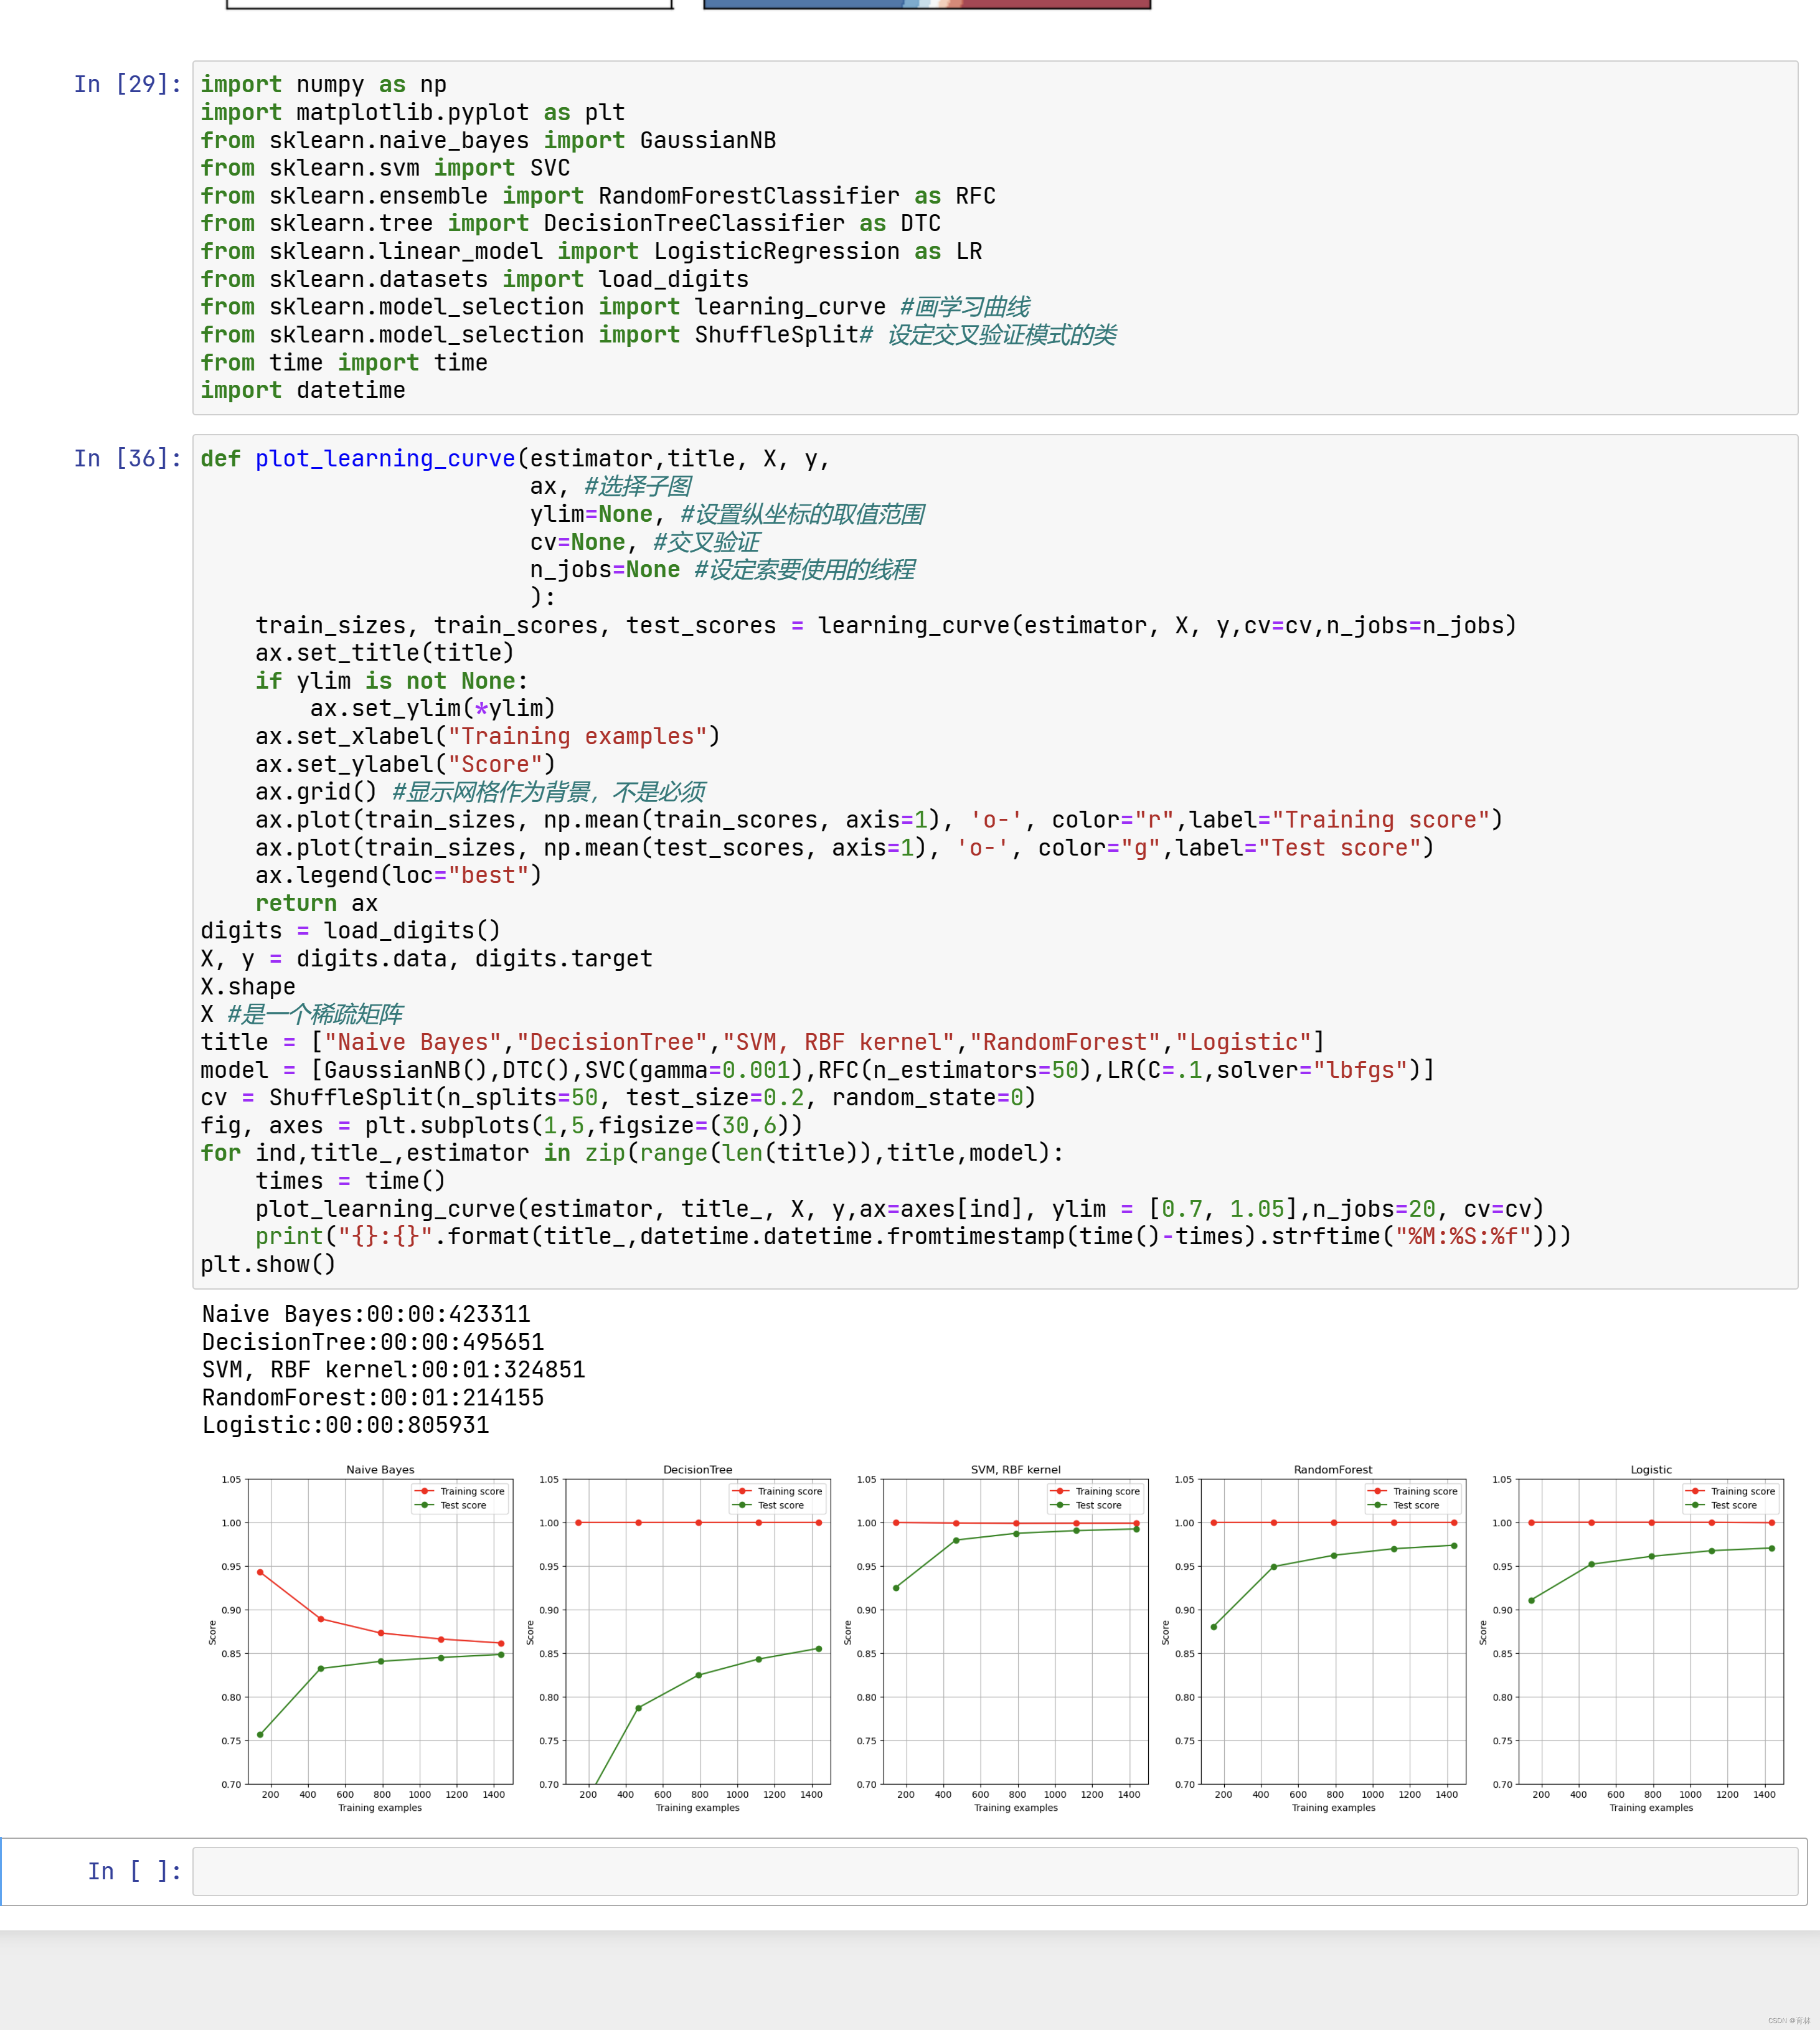Screen dimensions: 1820x2030
Task: Click output 'DecisionTree:00:00:495651'
Action: click(373, 1342)
